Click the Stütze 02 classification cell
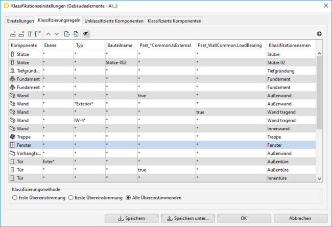 point(291,62)
